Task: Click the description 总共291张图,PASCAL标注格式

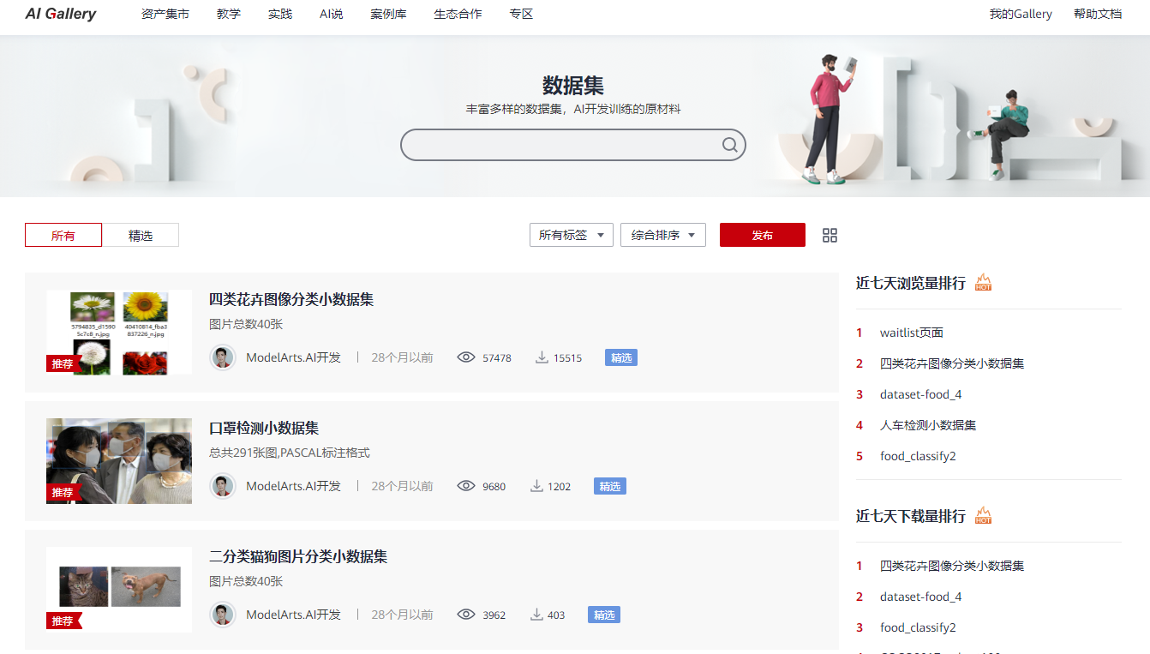Action: (290, 453)
